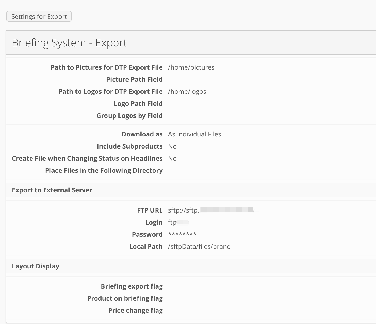
Task: Select the "Path to Pictures for DTP Export File" label
Action: tap(107, 67)
